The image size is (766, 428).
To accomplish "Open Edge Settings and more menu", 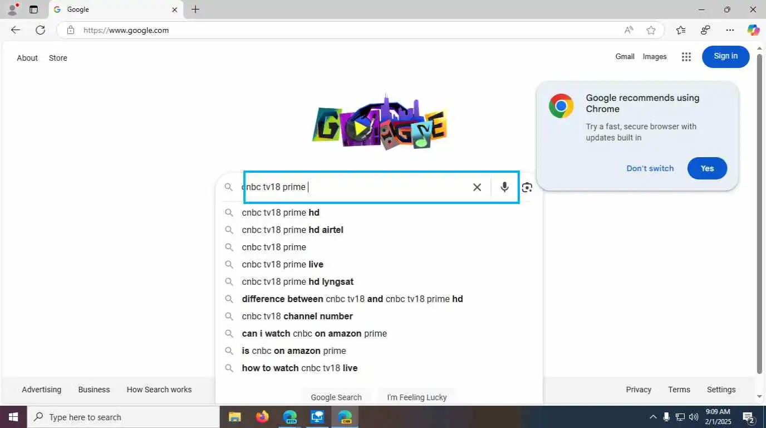I will (x=730, y=30).
